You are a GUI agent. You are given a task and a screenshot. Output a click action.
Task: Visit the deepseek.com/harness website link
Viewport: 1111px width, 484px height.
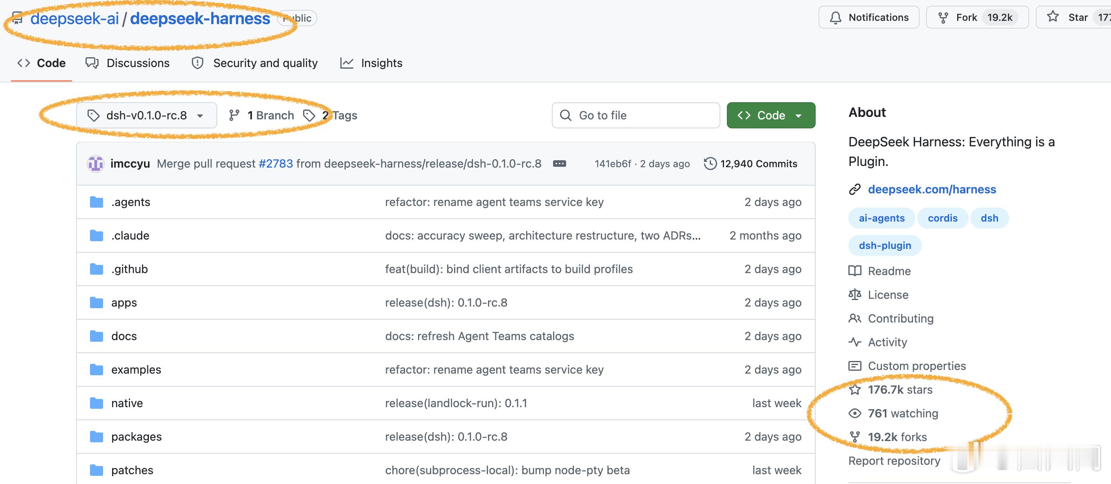pyautogui.click(x=932, y=189)
